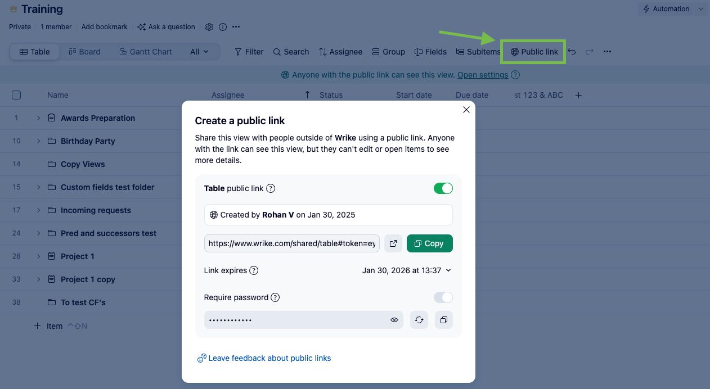
Task: Open the Open settings link
Action: click(x=483, y=75)
